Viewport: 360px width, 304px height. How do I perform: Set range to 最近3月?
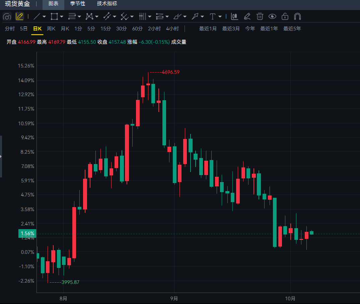(231, 29)
